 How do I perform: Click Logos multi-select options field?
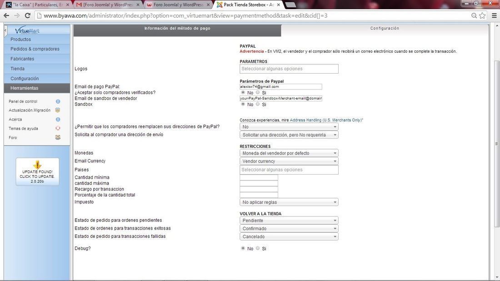pos(289,69)
